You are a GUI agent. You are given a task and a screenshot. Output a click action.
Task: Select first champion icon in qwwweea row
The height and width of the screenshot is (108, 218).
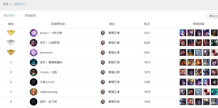click(183, 52)
